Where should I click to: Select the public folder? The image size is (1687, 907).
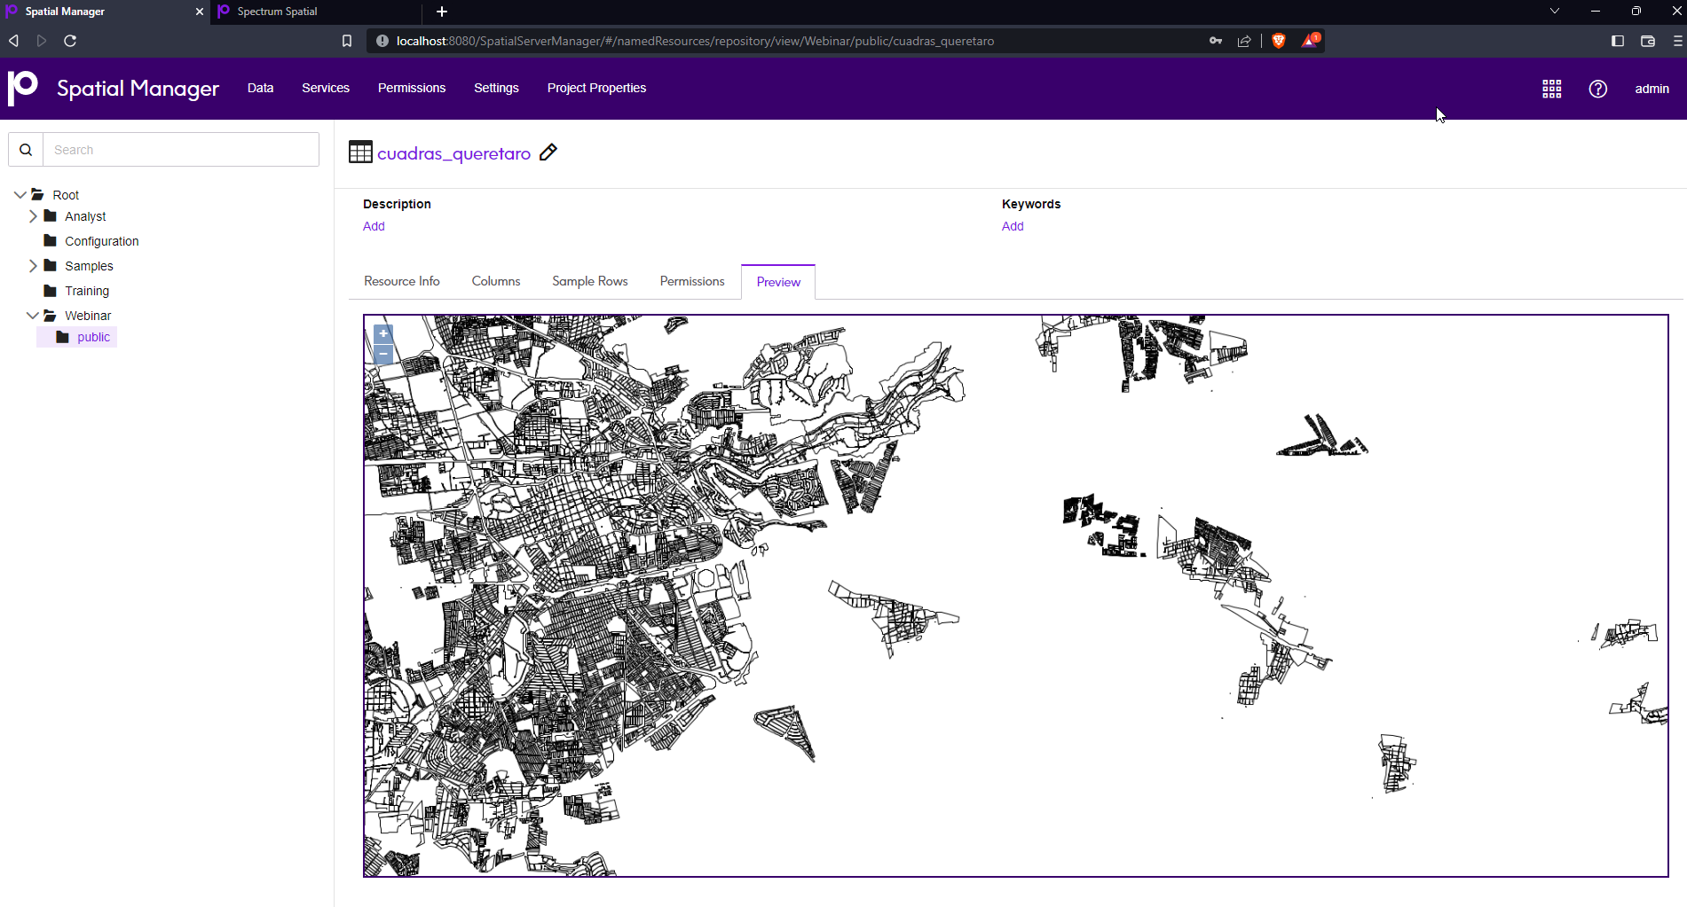pos(93,337)
